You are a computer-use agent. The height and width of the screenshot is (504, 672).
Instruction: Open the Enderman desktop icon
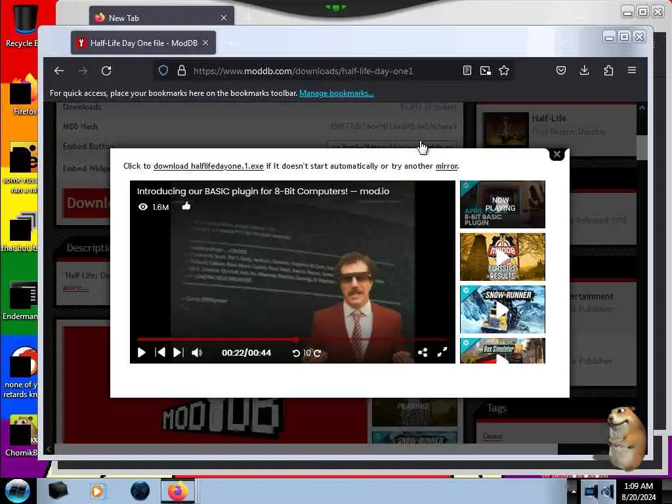[x=20, y=300]
